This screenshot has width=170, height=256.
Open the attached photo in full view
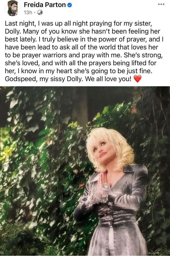point(85,171)
